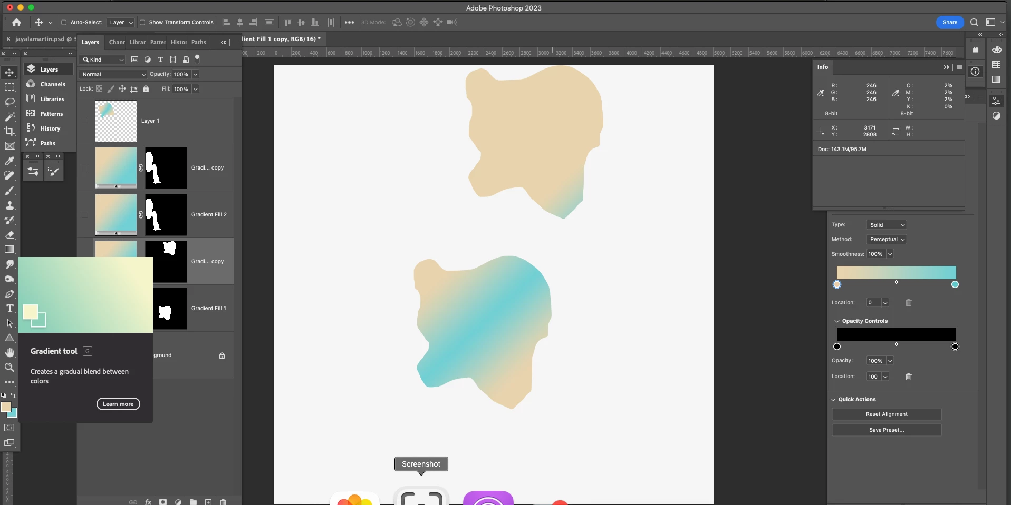The image size is (1011, 505).
Task: Open the Method Perceptual dropdown
Action: coord(886,239)
